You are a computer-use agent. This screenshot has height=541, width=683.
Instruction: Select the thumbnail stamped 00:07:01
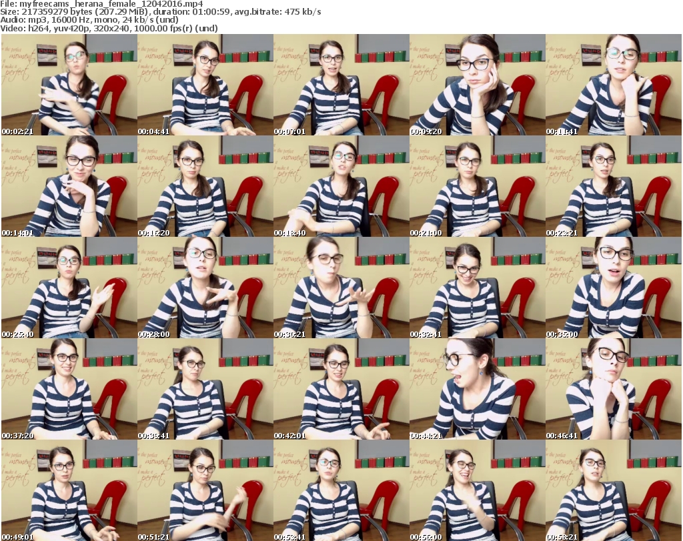(x=341, y=85)
